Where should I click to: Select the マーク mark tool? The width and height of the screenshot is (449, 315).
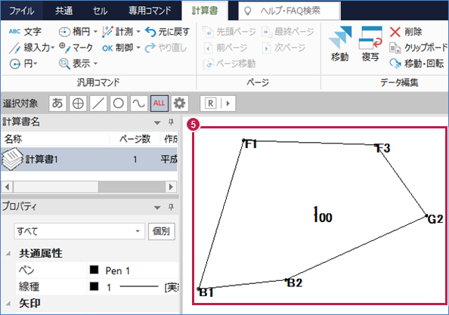[76, 48]
